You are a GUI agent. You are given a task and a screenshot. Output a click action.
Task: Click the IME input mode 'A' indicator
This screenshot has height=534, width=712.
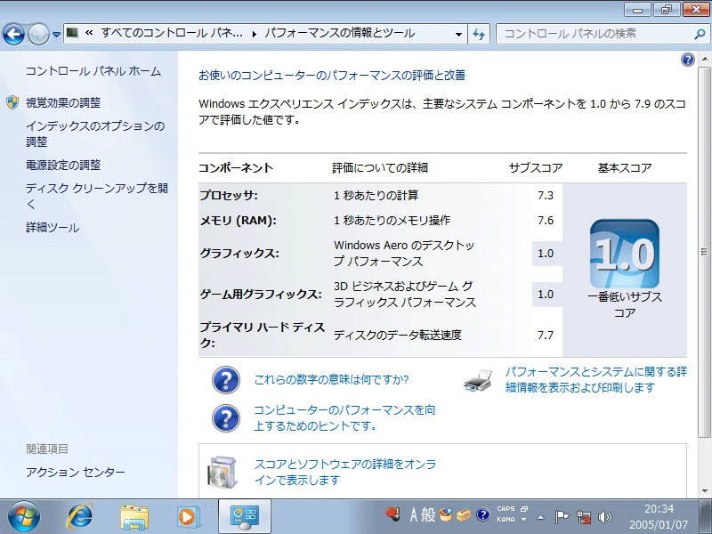tap(413, 515)
